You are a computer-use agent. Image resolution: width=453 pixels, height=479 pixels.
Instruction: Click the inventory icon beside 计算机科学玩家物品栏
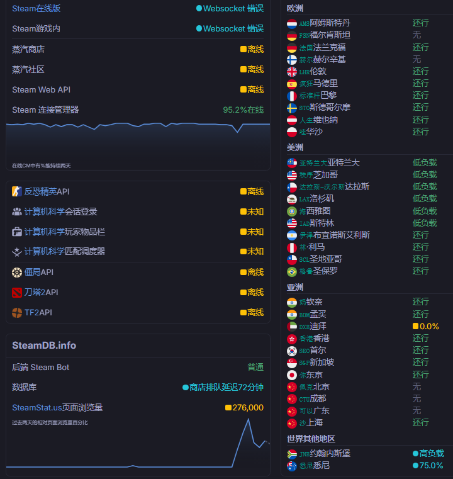point(17,232)
